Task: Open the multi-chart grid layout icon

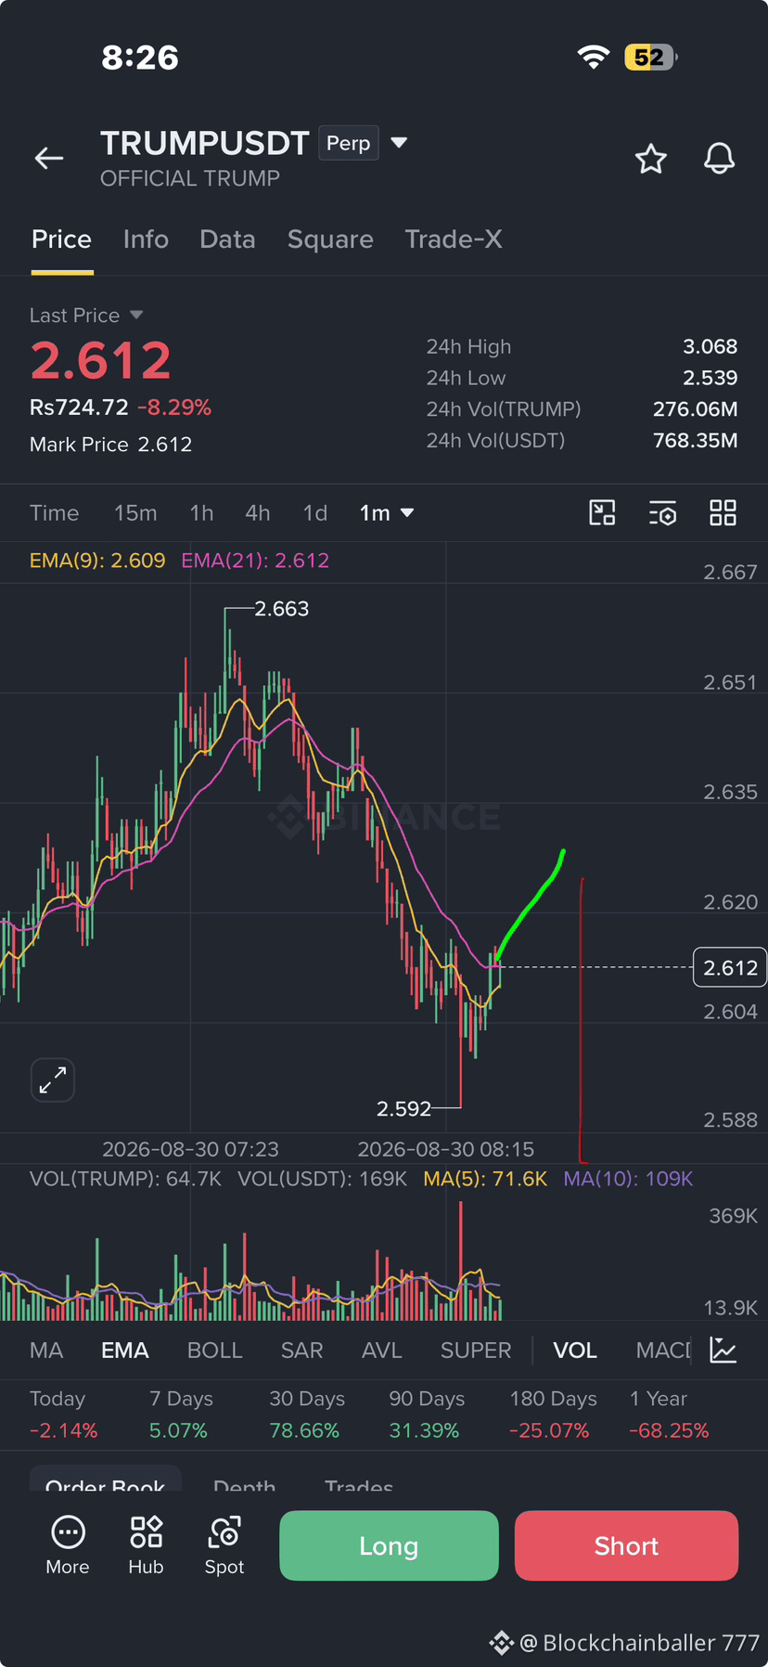Action: pos(723,512)
